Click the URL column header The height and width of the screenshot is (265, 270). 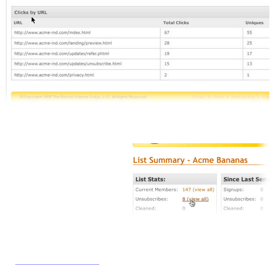tap(18, 23)
